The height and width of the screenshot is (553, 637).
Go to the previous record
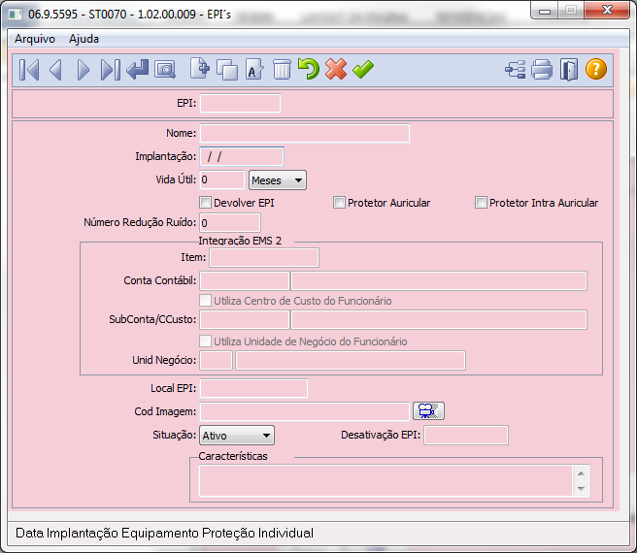pos(55,70)
